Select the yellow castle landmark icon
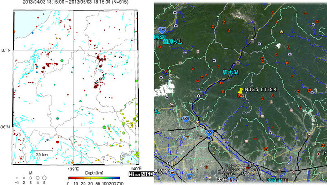The height and width of the screenshot is (185, 327). pos(282,32)
